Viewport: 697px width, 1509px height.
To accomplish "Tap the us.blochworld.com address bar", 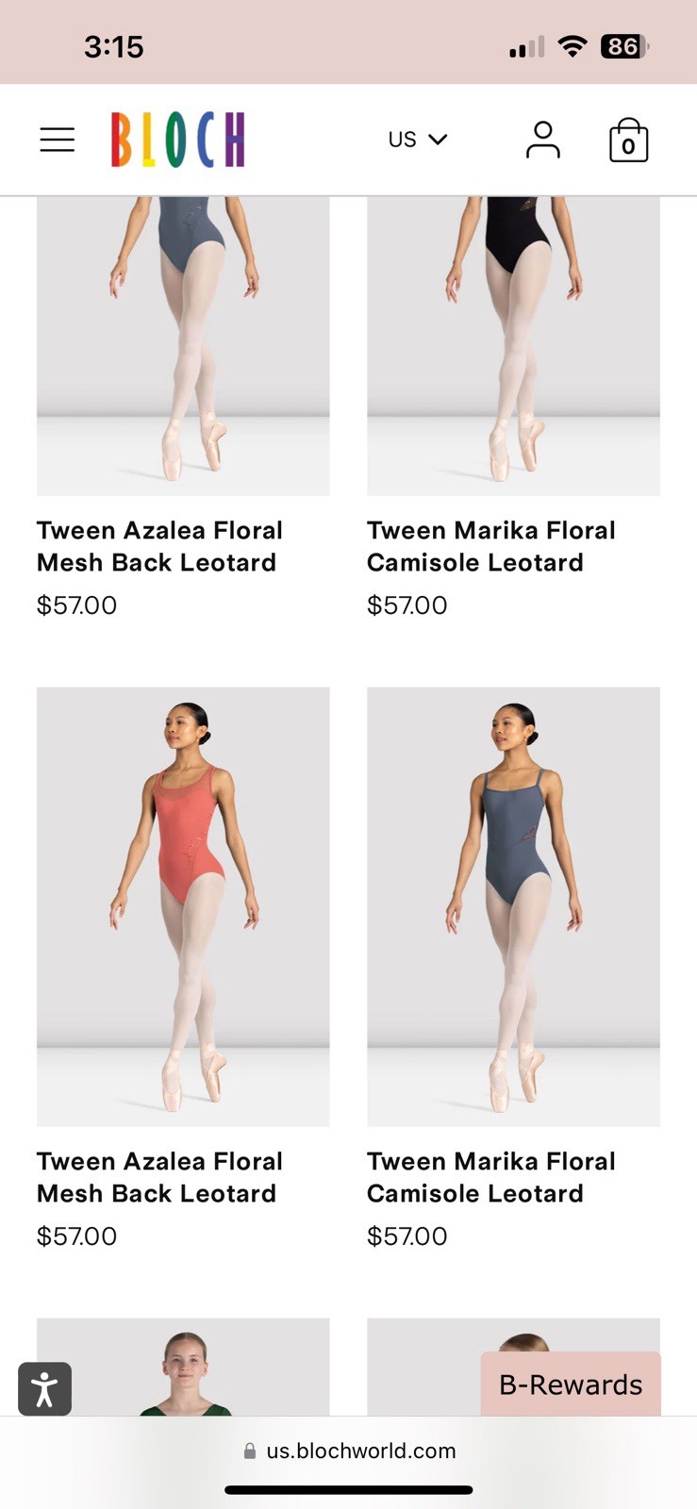I will coord(360,1451).
